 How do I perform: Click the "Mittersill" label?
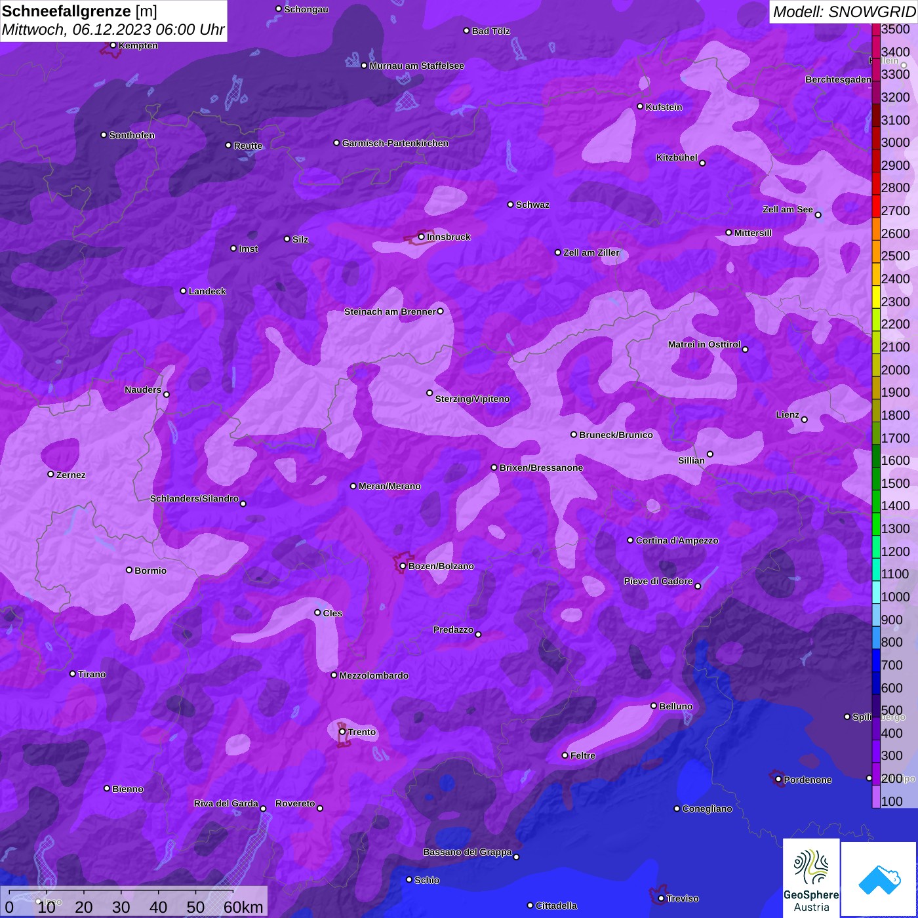coord(753,233)
